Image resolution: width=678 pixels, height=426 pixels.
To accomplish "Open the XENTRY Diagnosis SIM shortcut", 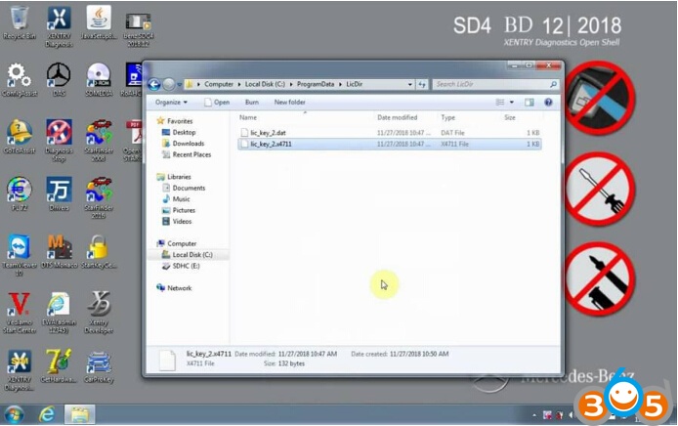I will (19, 370).
